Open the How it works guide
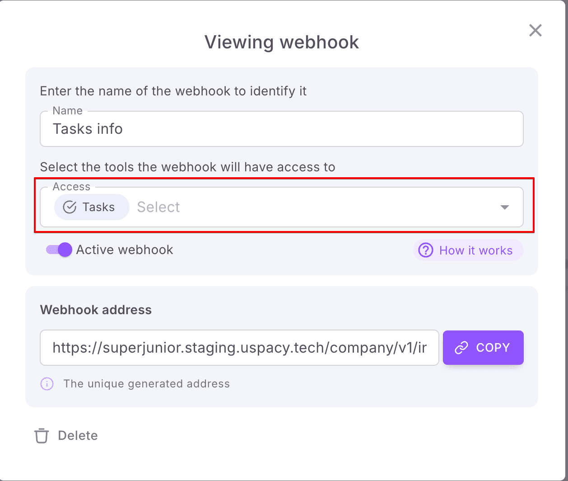The height and width of the screenshot is (481, 568). coord(475,250)
